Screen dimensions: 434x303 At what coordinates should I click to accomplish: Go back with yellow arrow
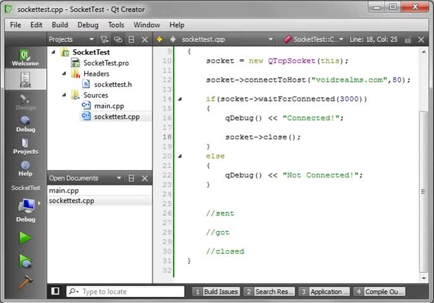[x=159, y=40]
